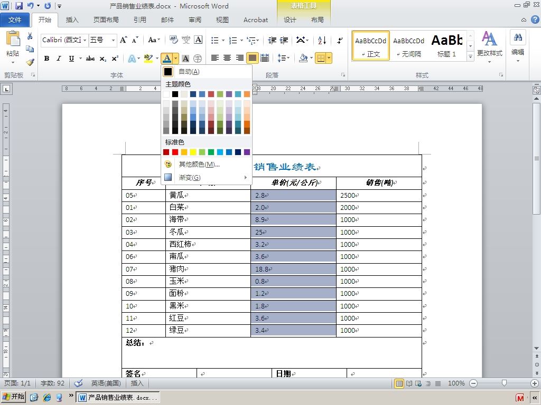Click the Help question mark icon
The image size is (541, 405).
[535, 20]
